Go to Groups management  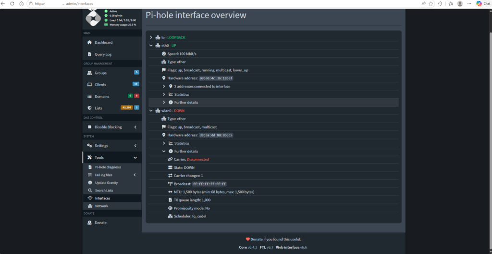(x=111, y=73)
